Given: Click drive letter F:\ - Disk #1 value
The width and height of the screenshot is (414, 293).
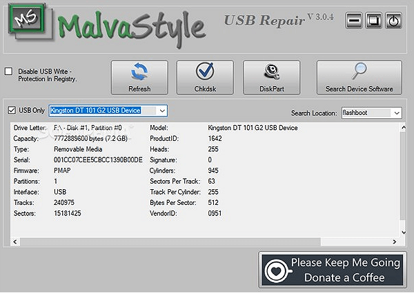Looking at the screenshot, I should (88, 128).
